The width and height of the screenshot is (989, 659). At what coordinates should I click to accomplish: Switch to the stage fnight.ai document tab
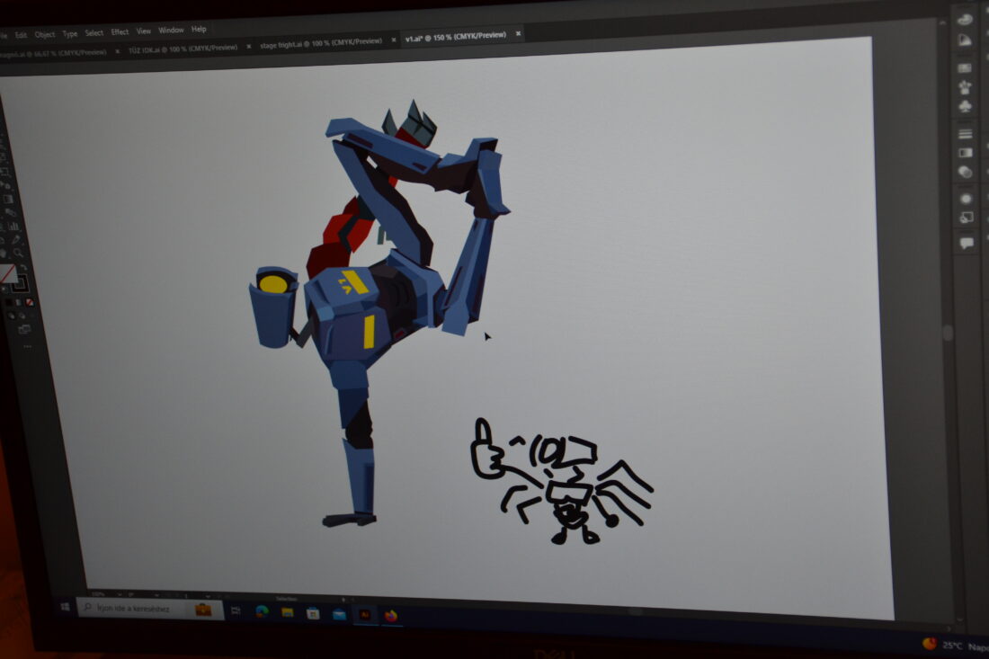pyautogui.click(x=321, y=43)
